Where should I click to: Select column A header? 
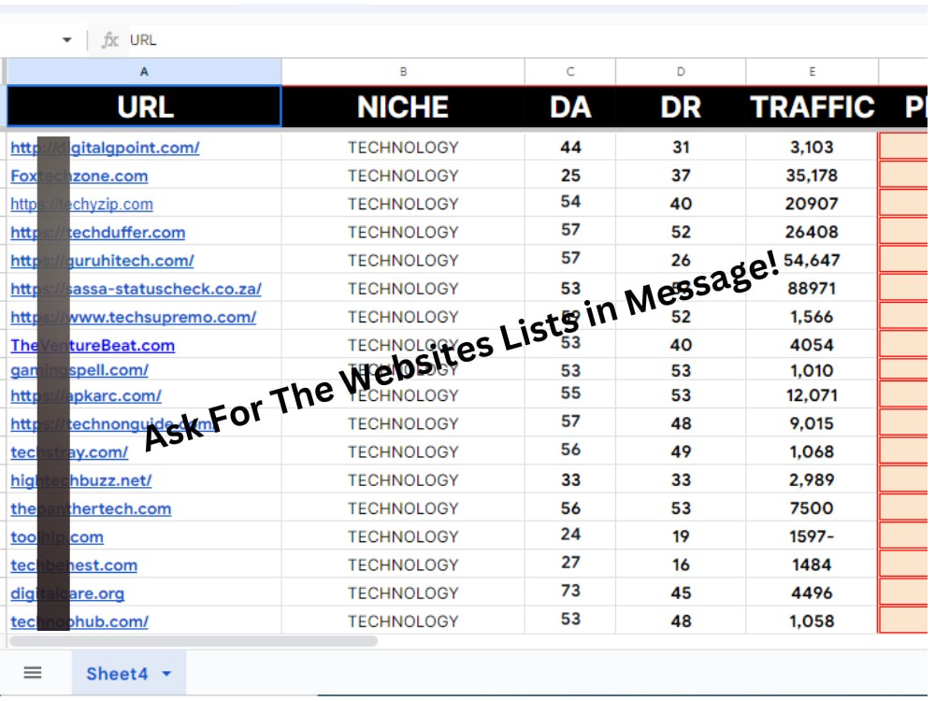(x=144, y=72)
